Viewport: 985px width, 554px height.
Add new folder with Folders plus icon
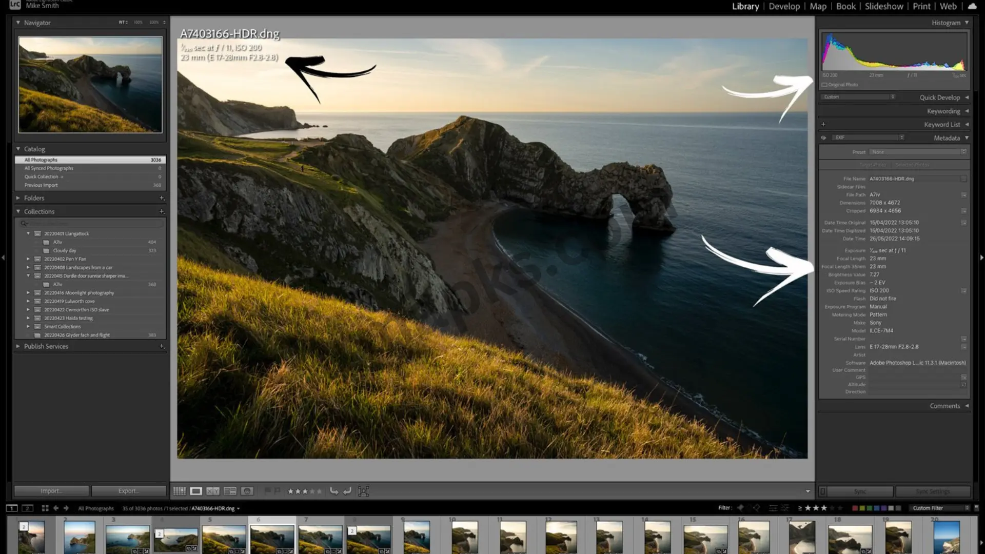tap(162, 198)
